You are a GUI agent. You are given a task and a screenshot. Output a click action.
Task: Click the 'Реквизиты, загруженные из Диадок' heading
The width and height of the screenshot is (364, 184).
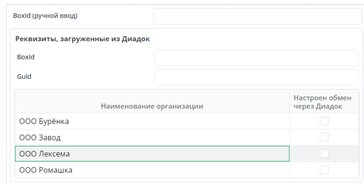(x=83, y=39)
